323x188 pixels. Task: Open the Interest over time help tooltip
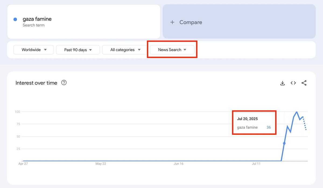coord(64,83)
